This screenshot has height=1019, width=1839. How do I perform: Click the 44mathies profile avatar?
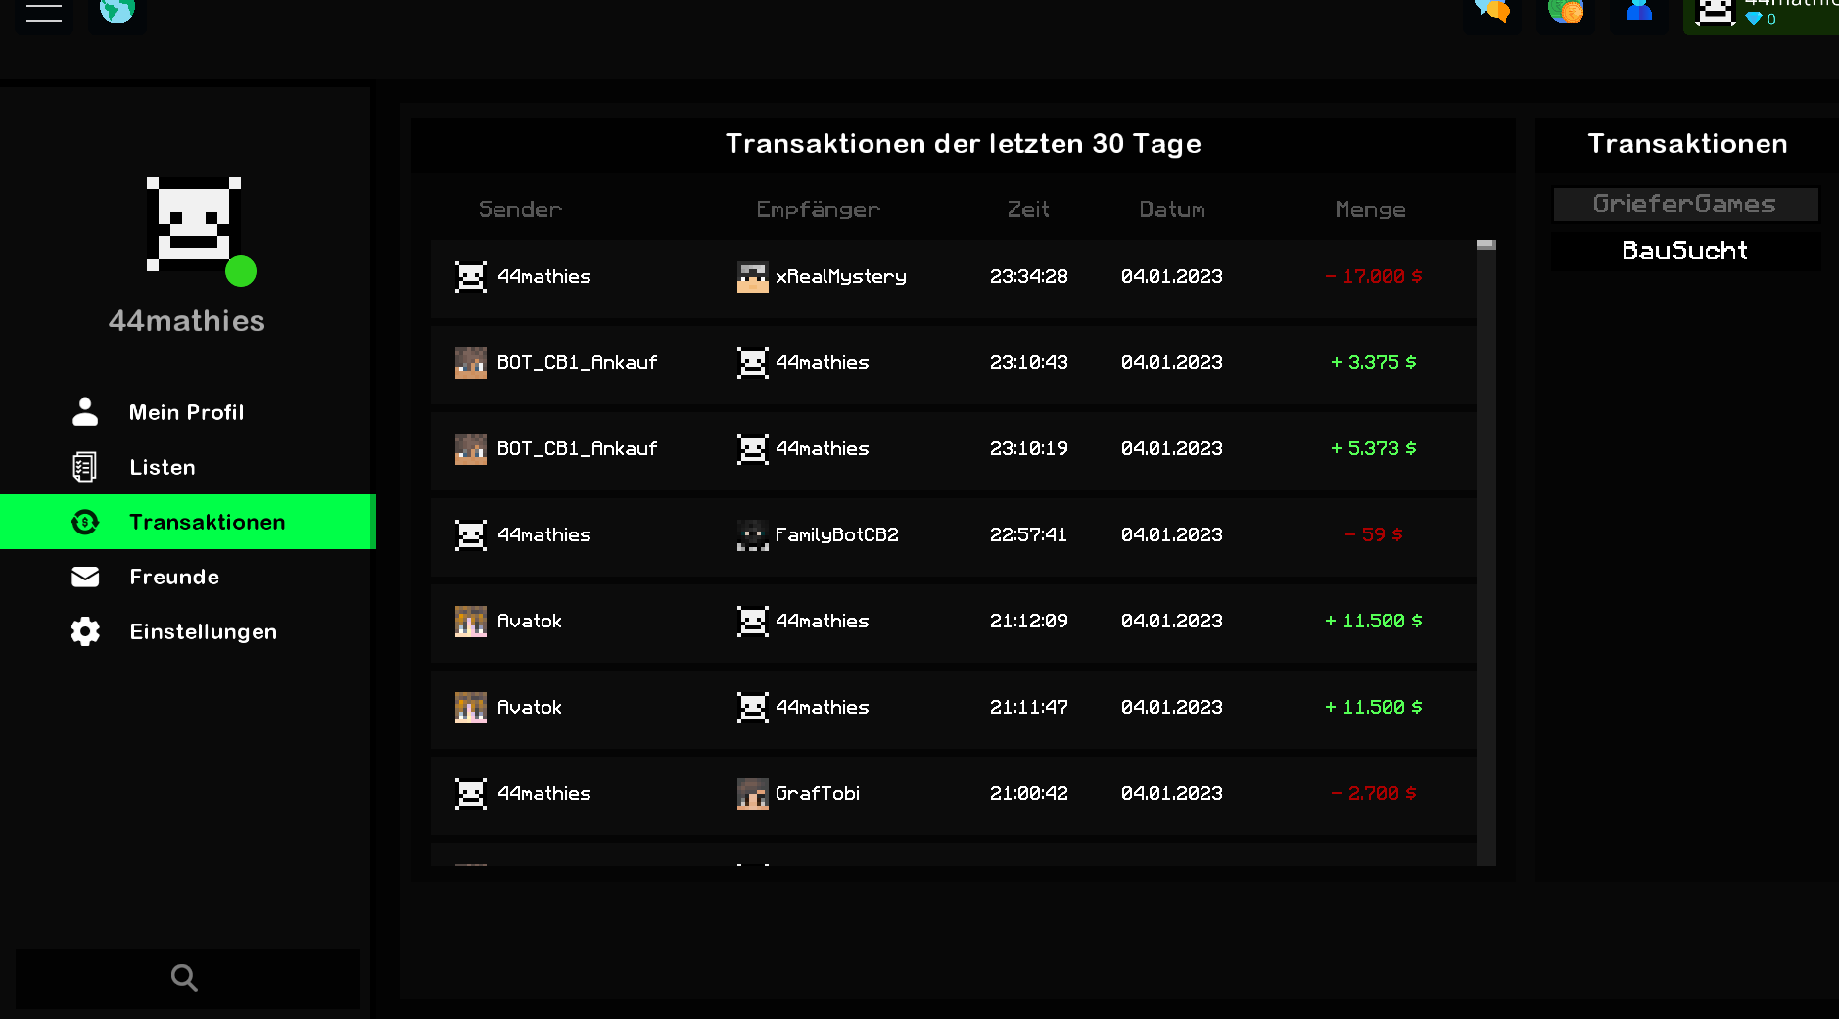click(x=194, y=224)
